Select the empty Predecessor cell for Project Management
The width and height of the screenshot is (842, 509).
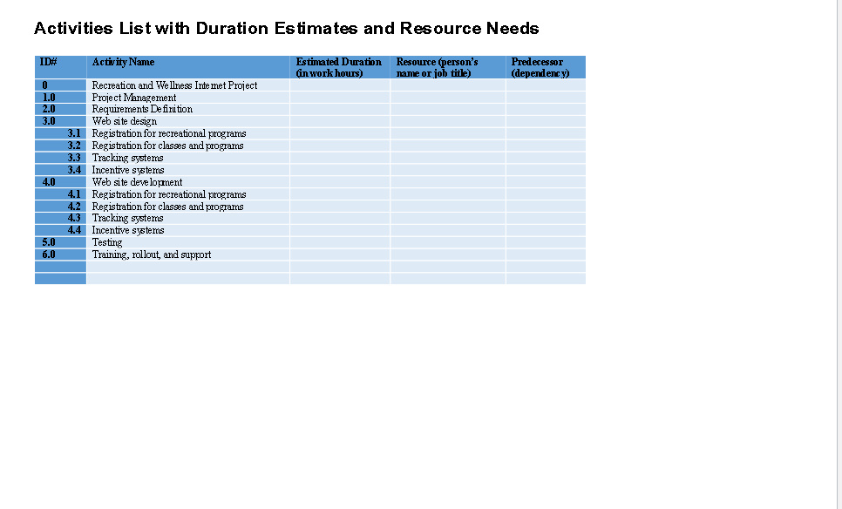545,98
